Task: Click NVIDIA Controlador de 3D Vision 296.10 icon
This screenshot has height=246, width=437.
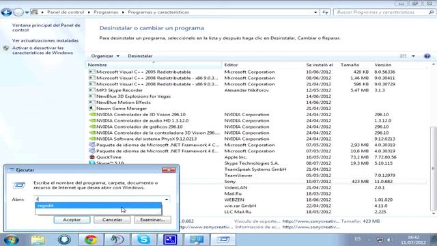Action: (x=91, y=114)
